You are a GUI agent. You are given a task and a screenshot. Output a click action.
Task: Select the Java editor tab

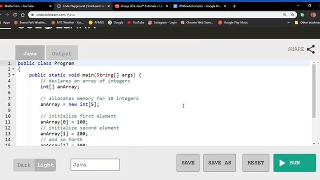point(30,53)
